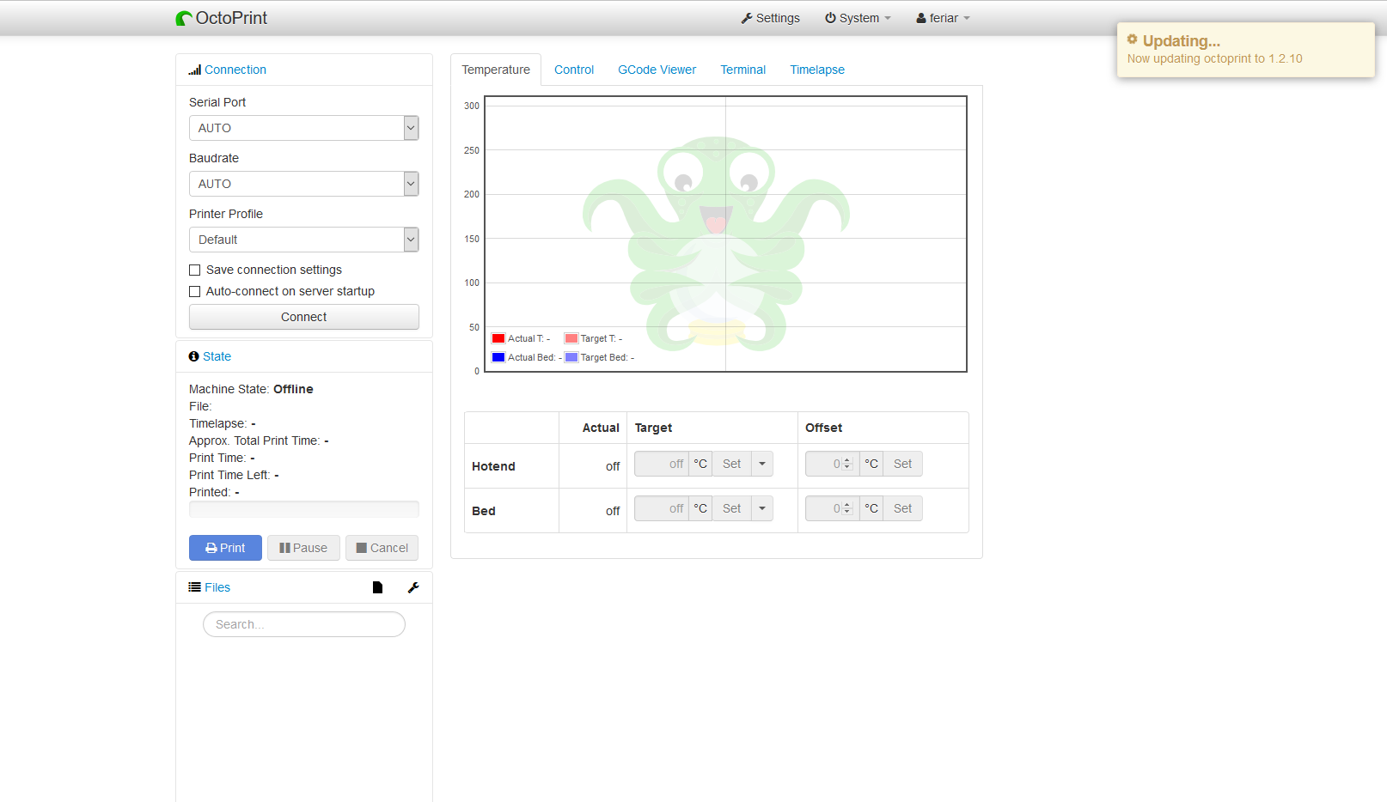Open the Serial Port dropdown
This screenshot has height=802, width=1387.
point(304,128)
